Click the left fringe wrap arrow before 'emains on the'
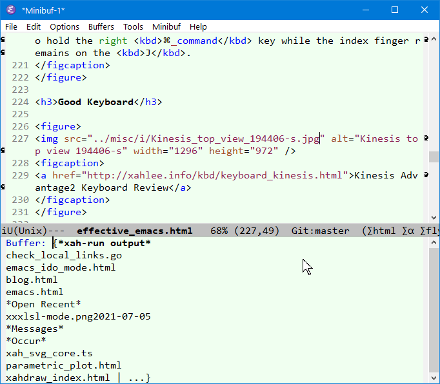This screenshot has height=384, width=440. point(3,52)
